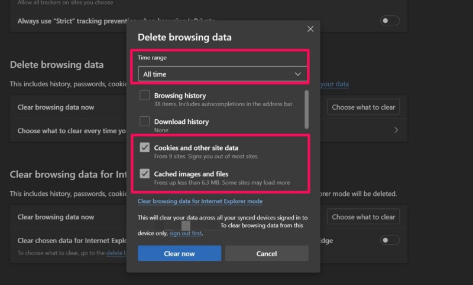
Task: Expand 'Choose what to clear every time' chevron
Action: (x=396, y=130)
